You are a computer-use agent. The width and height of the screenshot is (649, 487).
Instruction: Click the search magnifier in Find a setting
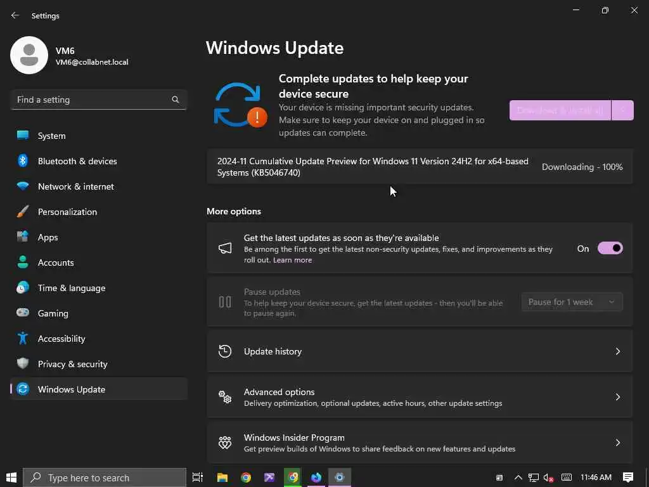point(175,100)
